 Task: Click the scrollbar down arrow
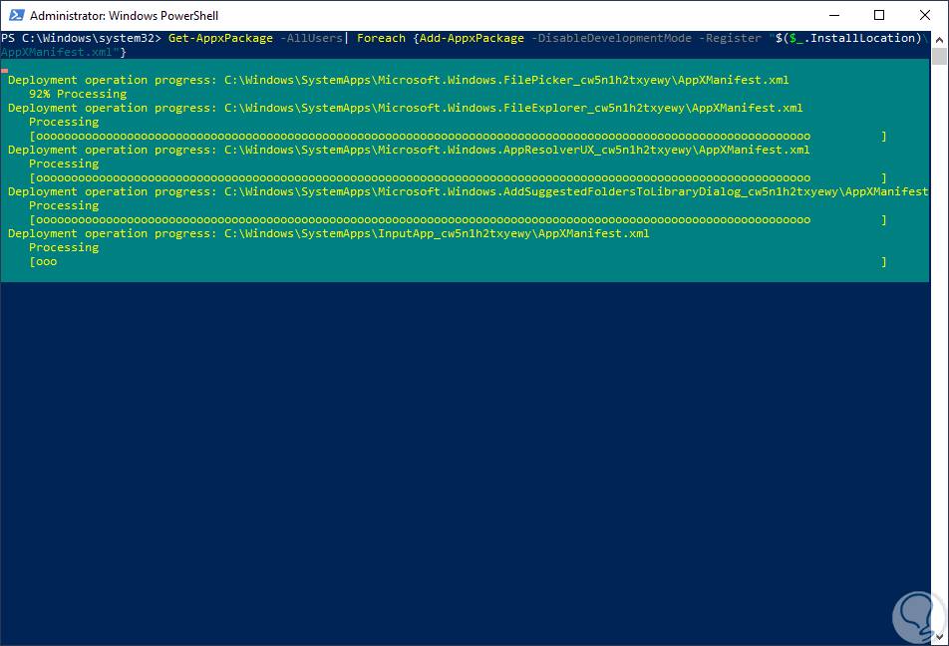tap(939, 637)
